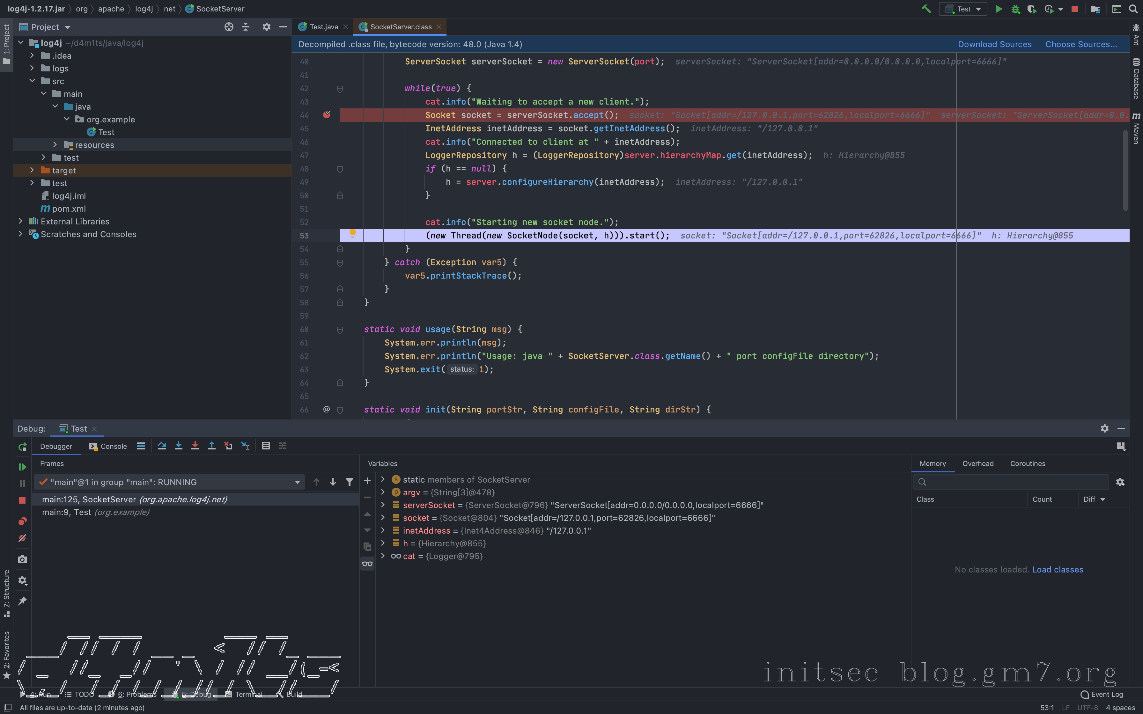The image size is (1143, 714).
Task: Toggle the line 44 breakpoint
Action: 326,115
